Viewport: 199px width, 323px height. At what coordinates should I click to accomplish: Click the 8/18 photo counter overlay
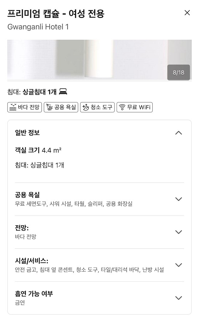click(x=178, y=73)
